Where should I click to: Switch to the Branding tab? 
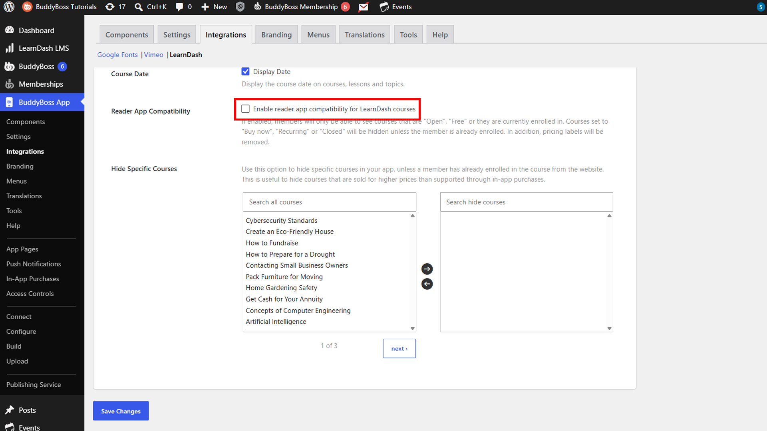[276, 35]
